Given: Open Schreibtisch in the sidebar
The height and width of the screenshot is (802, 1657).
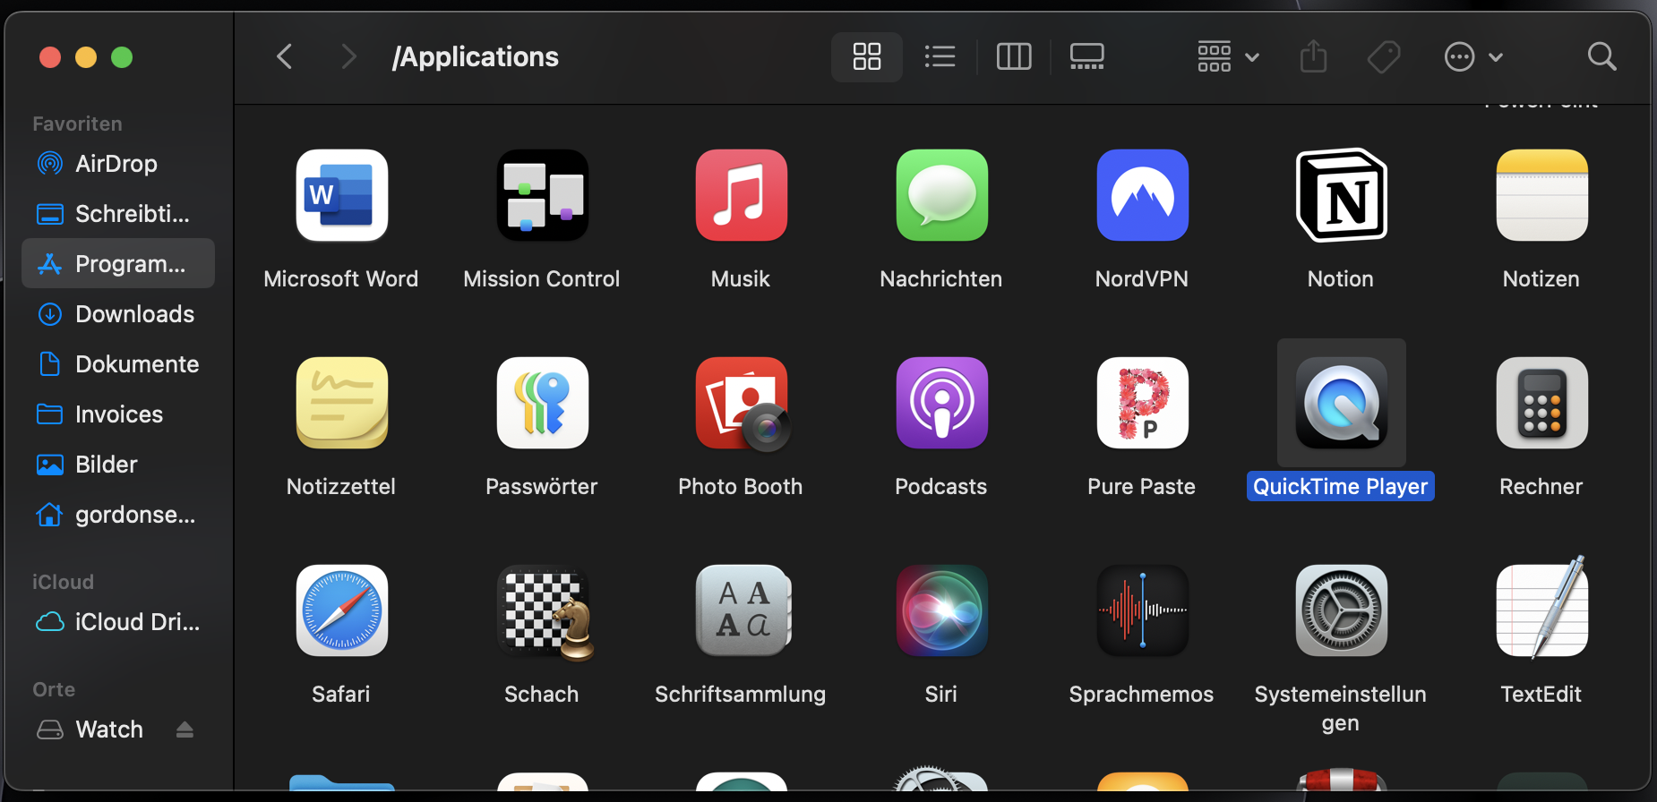Looking at the screenshot, I should coord(118,214).
